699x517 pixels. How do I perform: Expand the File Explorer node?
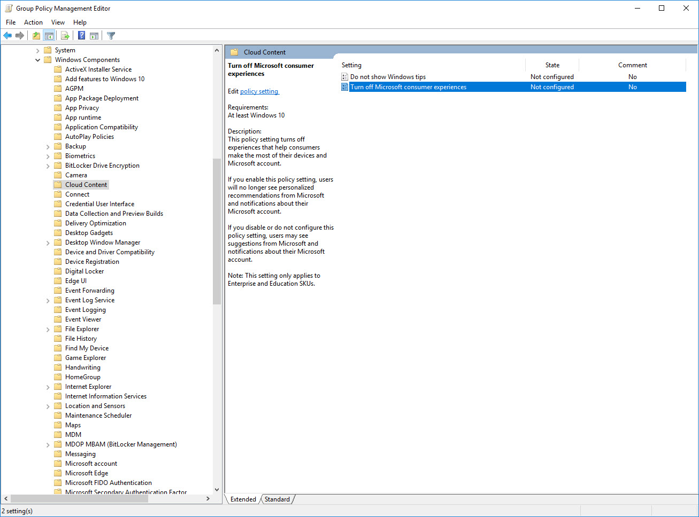pos(48,330)
